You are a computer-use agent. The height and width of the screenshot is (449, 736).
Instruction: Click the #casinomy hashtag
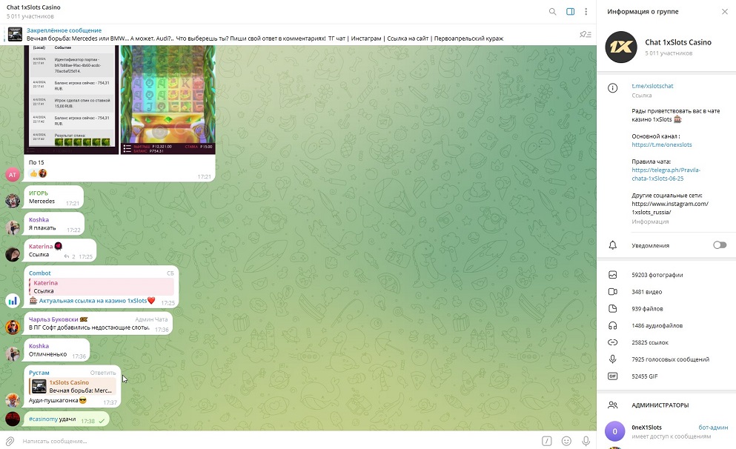pos(43,419)
